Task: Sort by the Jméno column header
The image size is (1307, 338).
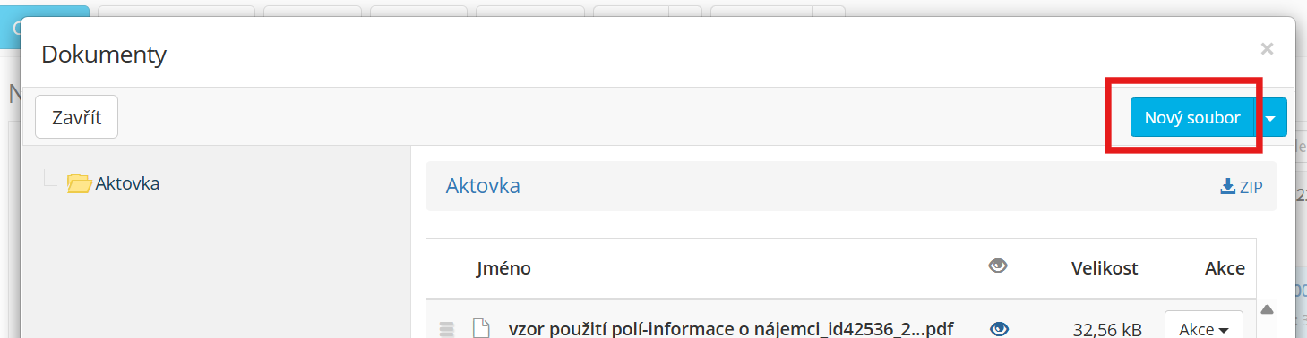Action: [503, 267]
